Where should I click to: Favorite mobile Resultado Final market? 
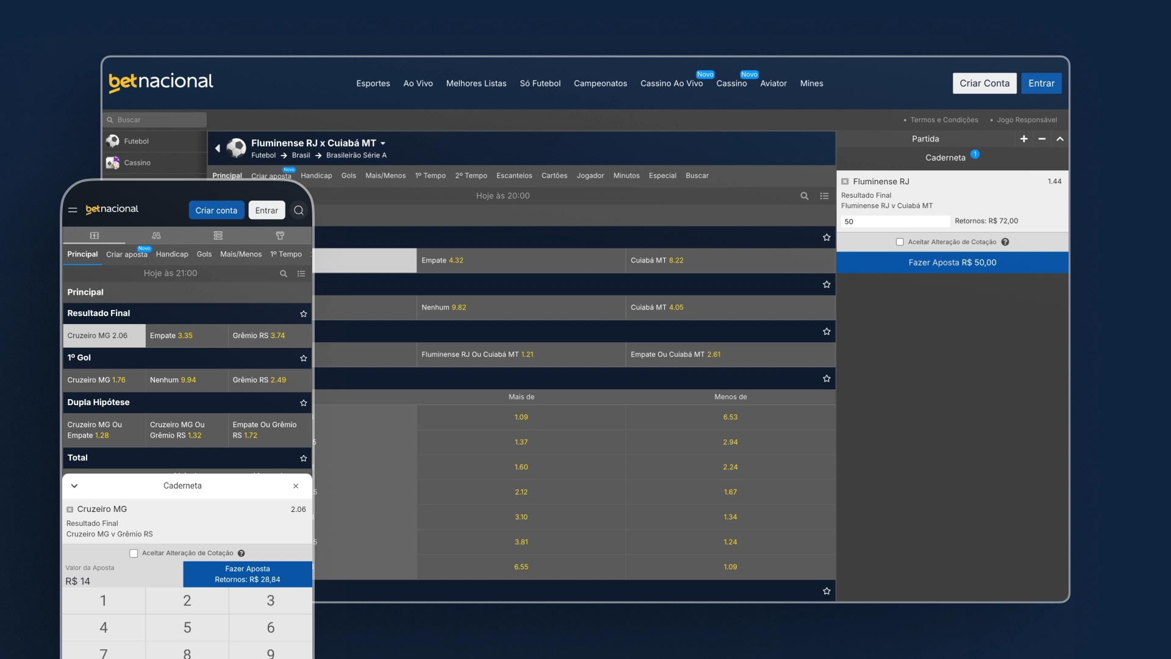click(303, 314)
